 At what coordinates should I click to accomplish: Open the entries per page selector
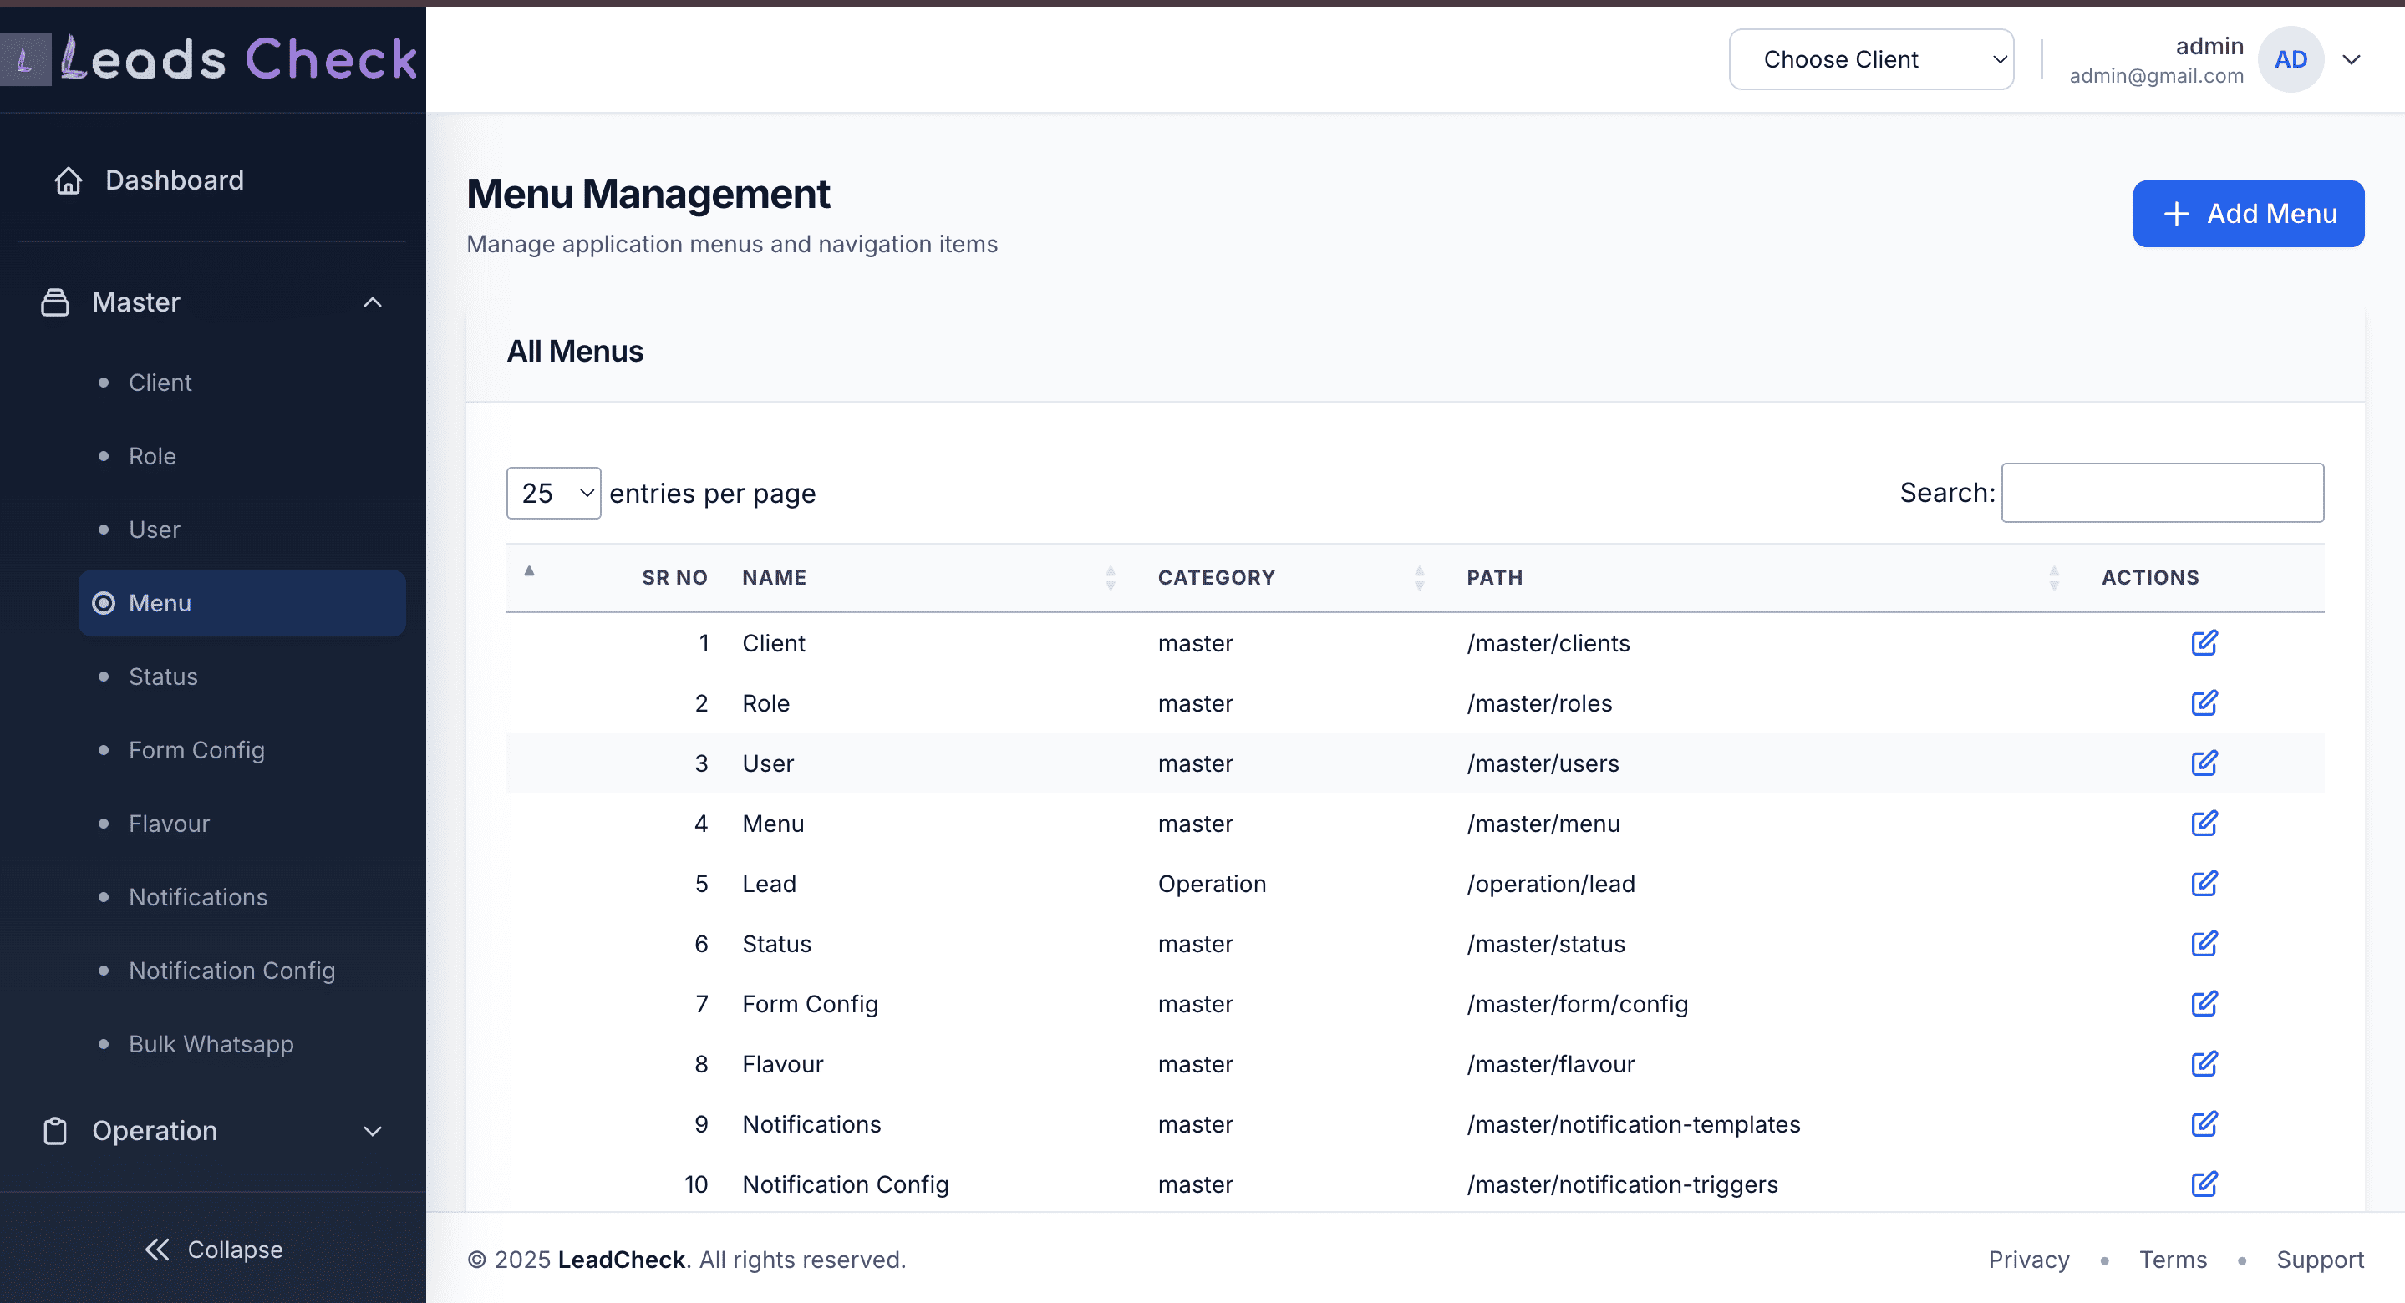(552, 492)
